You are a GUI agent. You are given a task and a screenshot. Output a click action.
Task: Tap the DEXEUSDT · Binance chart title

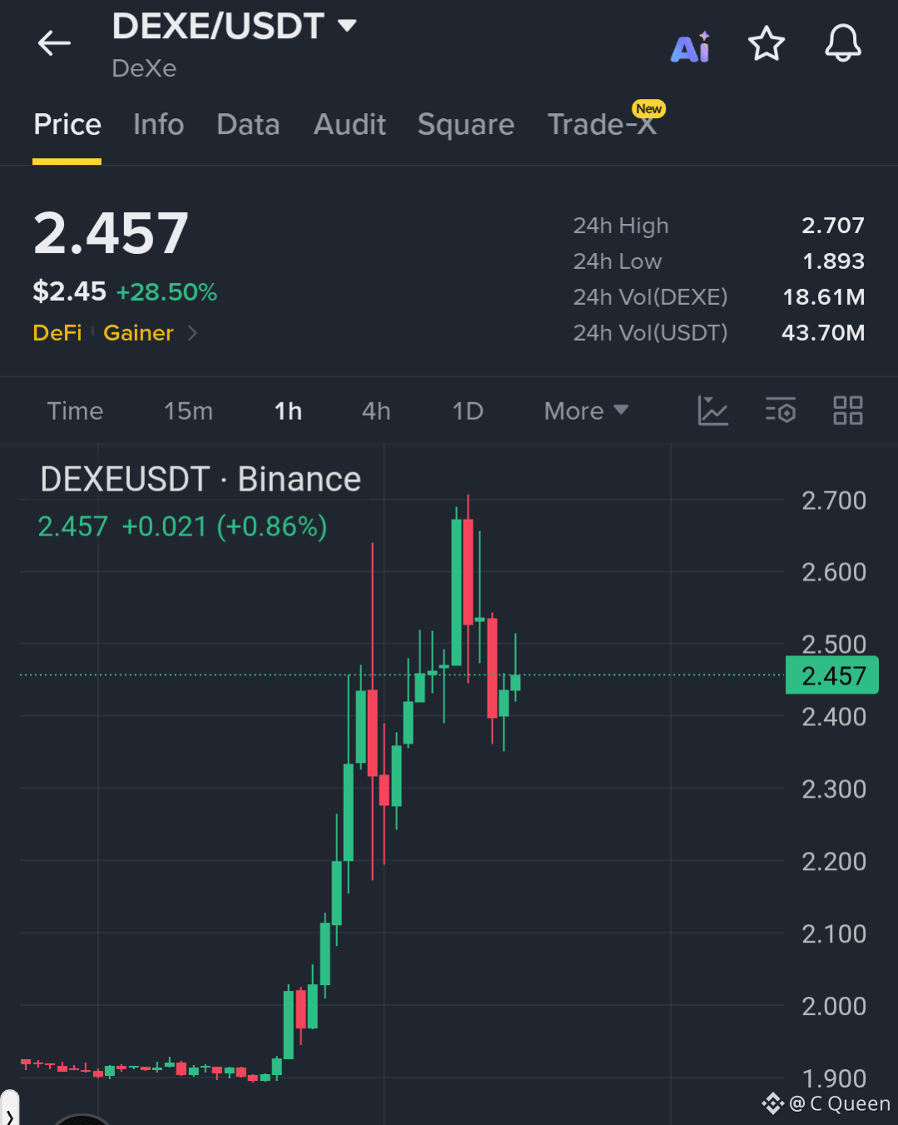pyautogui.click(x=201, y=480)
